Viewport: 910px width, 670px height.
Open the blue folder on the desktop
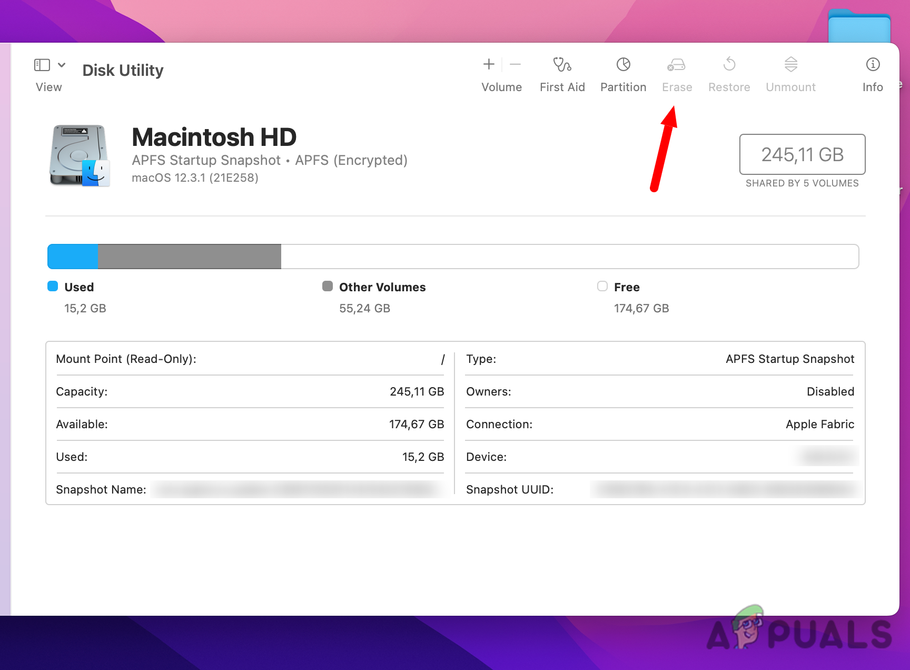859,26
